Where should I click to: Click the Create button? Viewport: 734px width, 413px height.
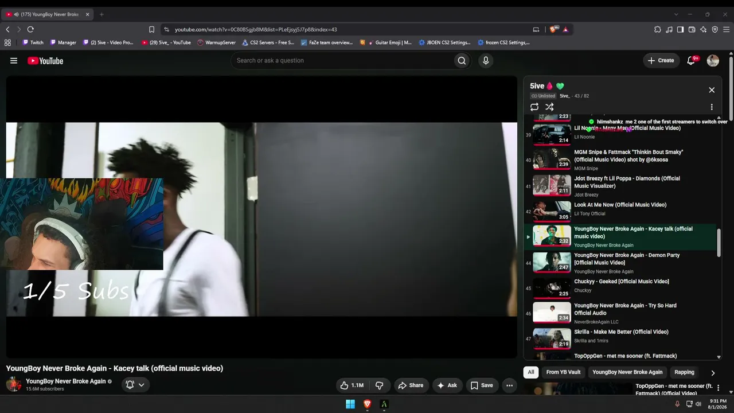(661, 60)
